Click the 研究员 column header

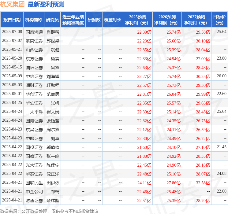coord(52,20)
